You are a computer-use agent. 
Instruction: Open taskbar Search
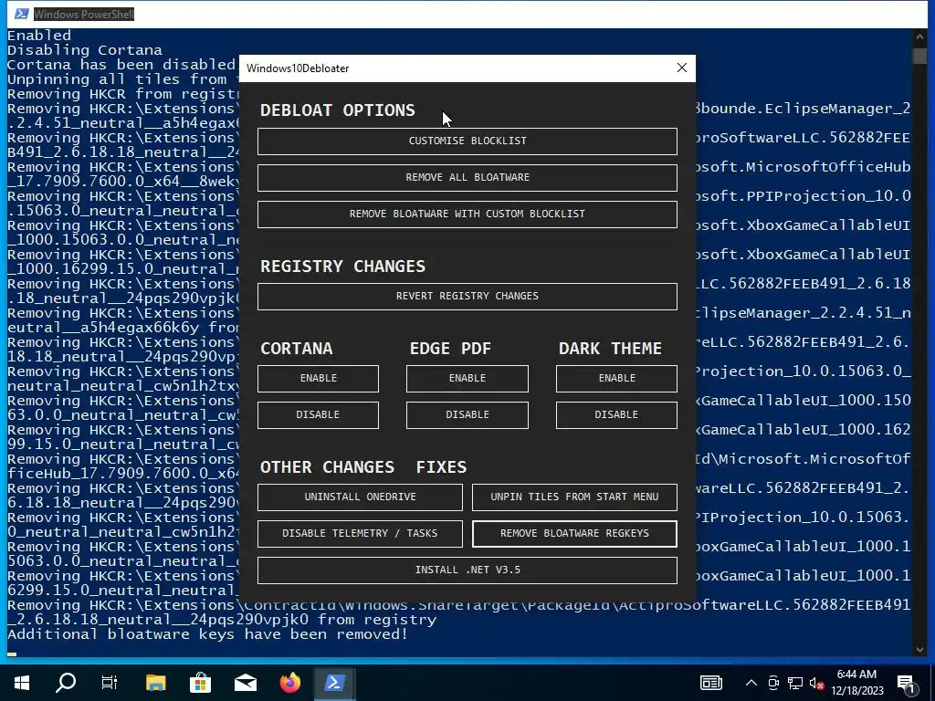(x=66, y=683)
